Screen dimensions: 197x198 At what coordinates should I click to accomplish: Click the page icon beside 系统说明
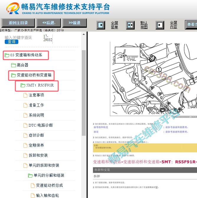[x=25, y=115]
